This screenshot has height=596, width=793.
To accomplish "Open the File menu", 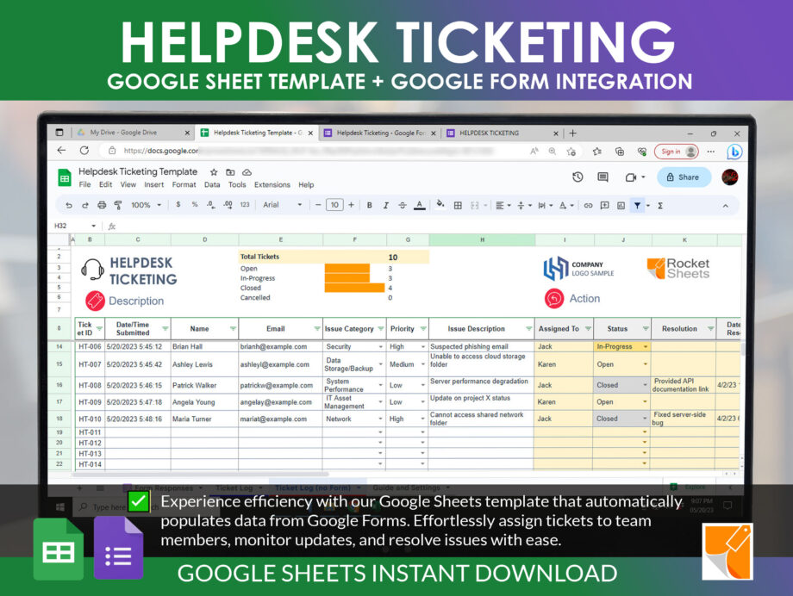I will (x=84, y=184).
